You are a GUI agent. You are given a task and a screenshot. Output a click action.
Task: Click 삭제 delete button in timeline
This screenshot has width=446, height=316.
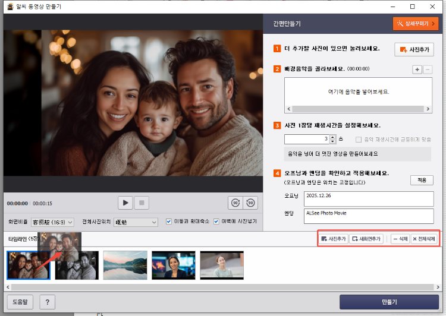click(x=400, y=239)
